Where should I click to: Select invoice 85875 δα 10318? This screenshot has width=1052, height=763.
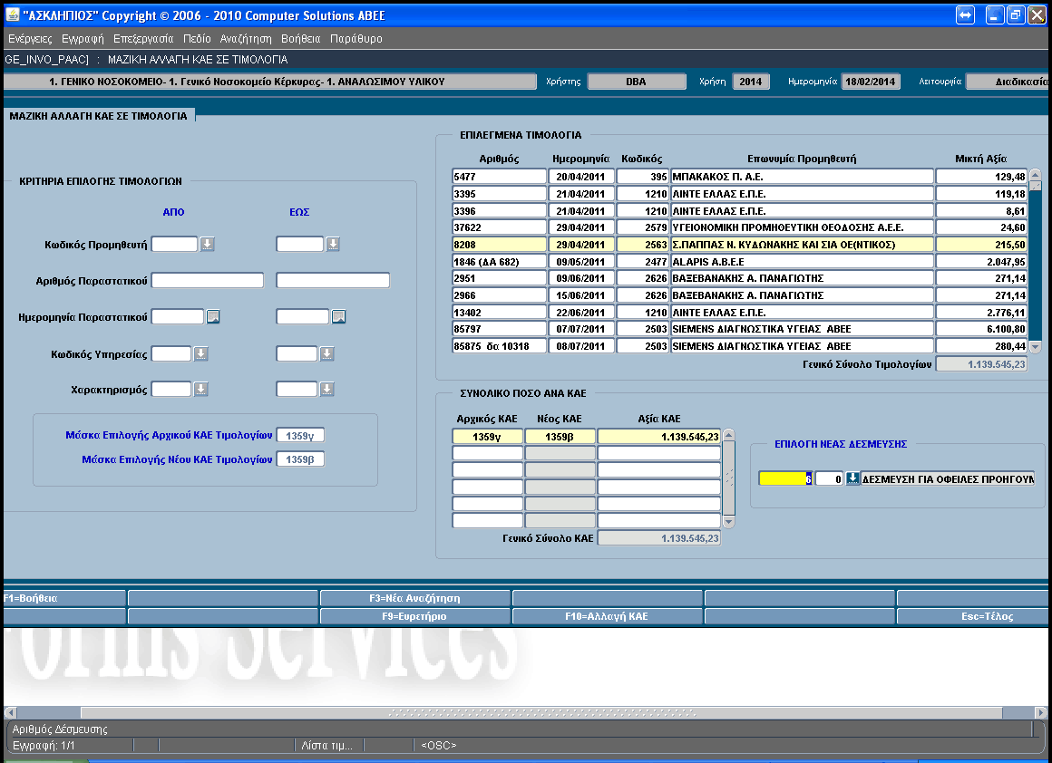pos(499,346)
